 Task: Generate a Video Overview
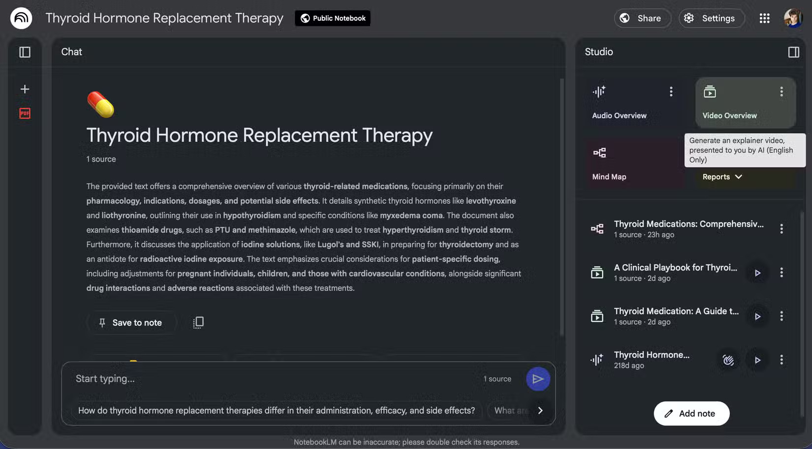[730, 102]
